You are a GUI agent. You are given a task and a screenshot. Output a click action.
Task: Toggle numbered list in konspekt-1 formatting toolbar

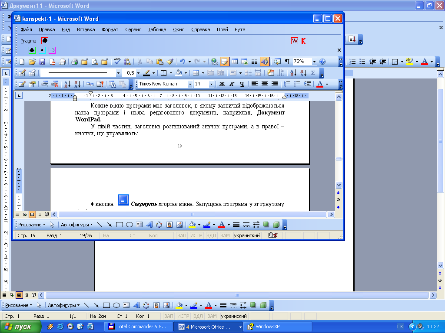click(287, 84)
